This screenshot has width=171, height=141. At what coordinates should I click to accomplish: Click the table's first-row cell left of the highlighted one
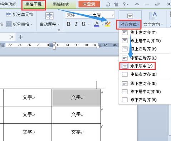click(28, 97)
